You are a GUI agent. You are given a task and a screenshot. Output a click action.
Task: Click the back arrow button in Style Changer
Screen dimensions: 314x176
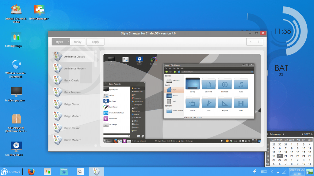tap(250, 42)
